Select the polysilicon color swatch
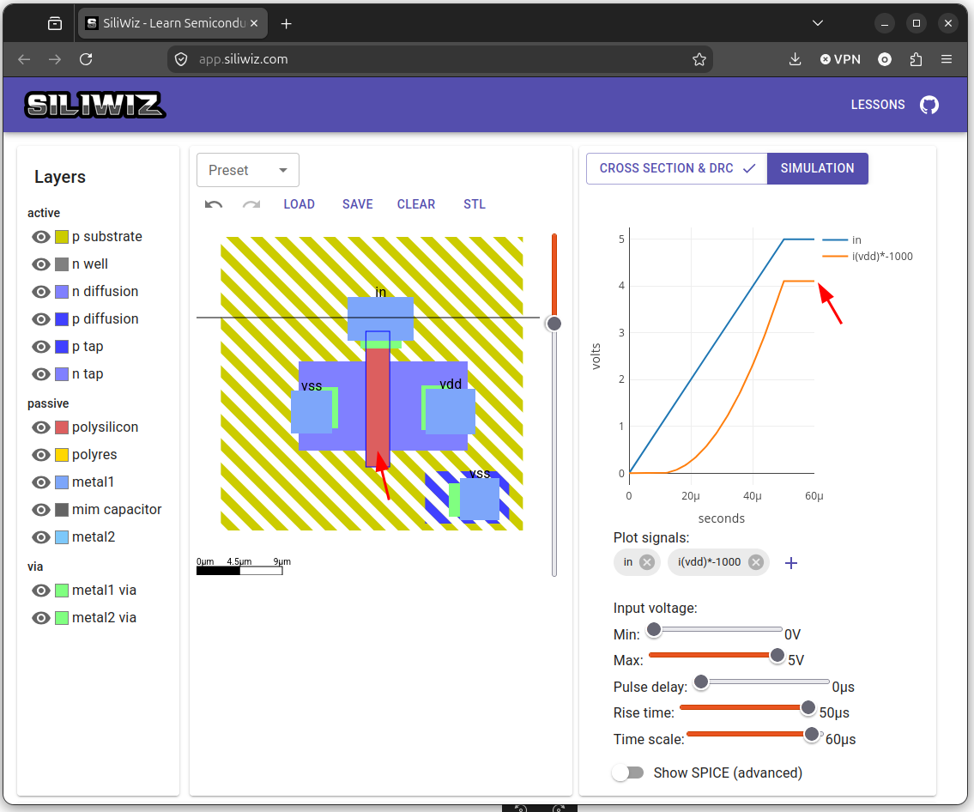 click(x=62, y=427)
